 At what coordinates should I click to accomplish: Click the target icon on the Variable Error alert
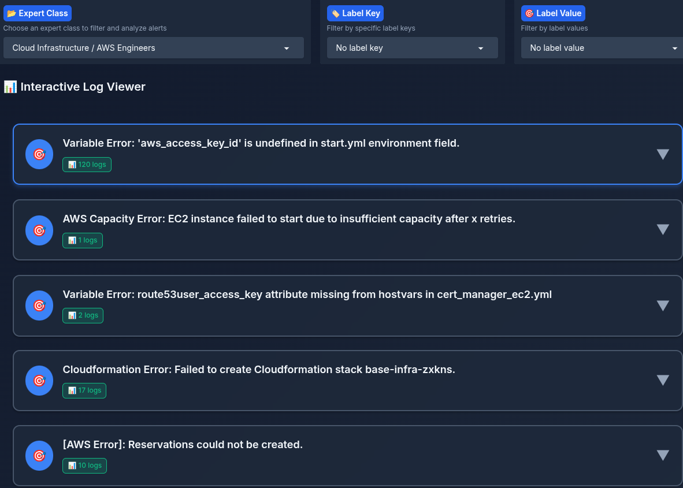(x=39, y=154)
